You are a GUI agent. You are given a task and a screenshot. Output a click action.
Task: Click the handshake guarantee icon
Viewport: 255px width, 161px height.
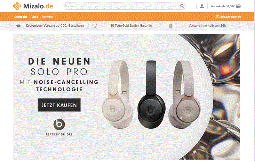pos(95,26)
